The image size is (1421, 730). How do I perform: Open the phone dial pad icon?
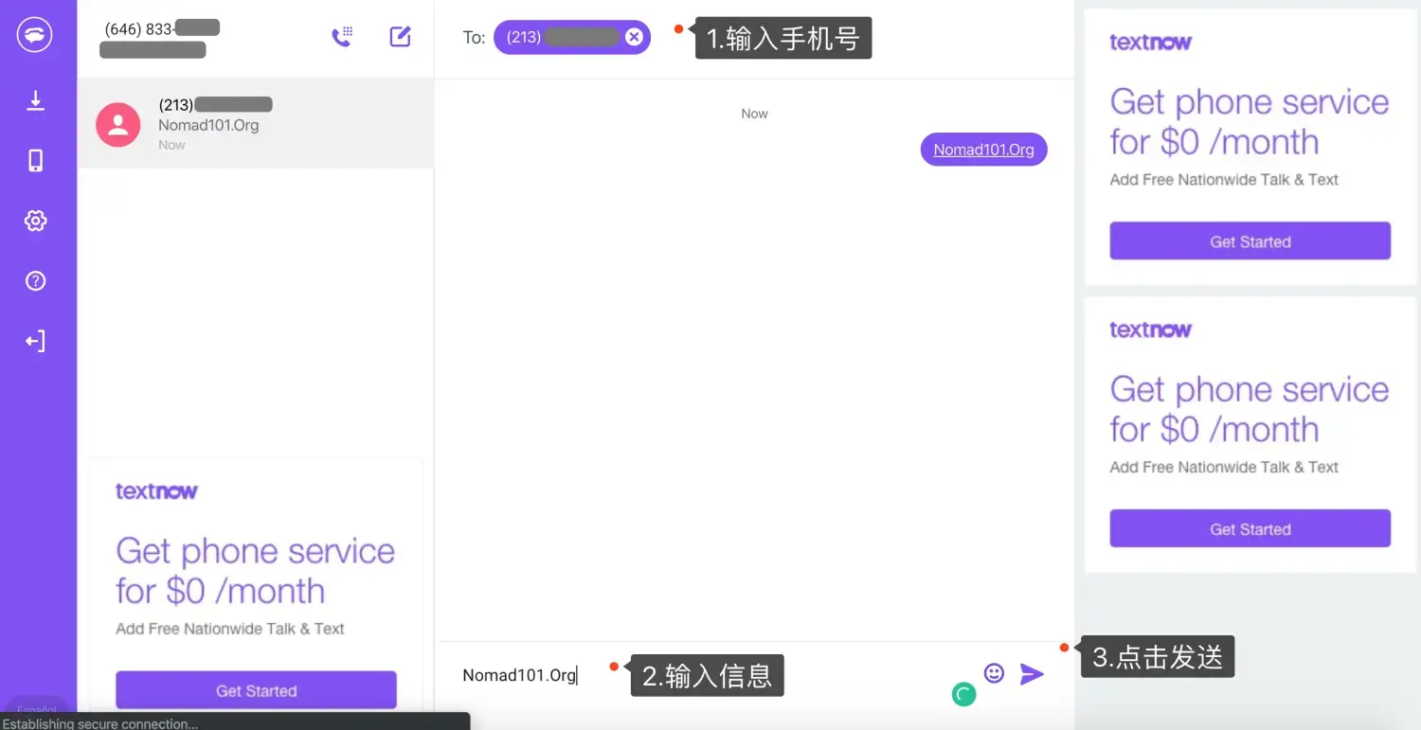(342, 37)
